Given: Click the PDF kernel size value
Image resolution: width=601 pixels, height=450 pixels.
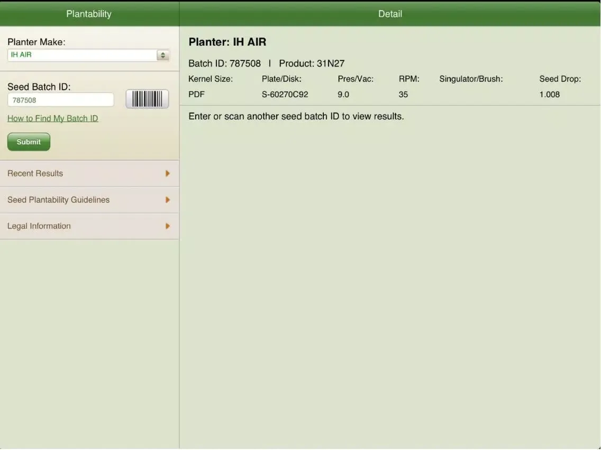Looking at the screenshot, I should click(197, 95).
